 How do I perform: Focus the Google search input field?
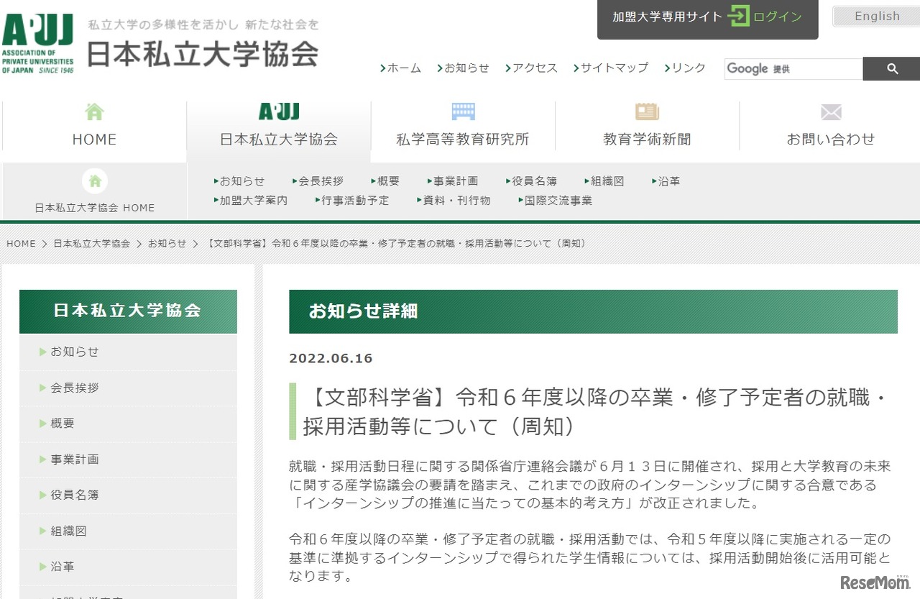[x=793, y=69]
